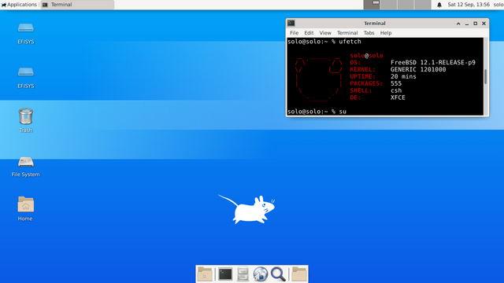Click the 'GENERIC 1201000' kernel value
This screenshot has width=504, height=283.
click(418, 70)
